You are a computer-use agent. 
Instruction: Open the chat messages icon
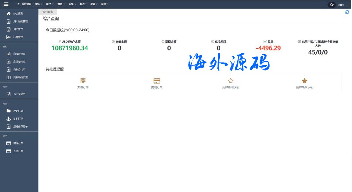[332, 5]
